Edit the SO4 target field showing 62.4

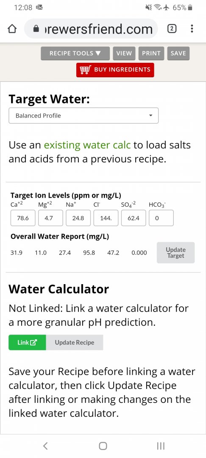(x=134, y=218)
